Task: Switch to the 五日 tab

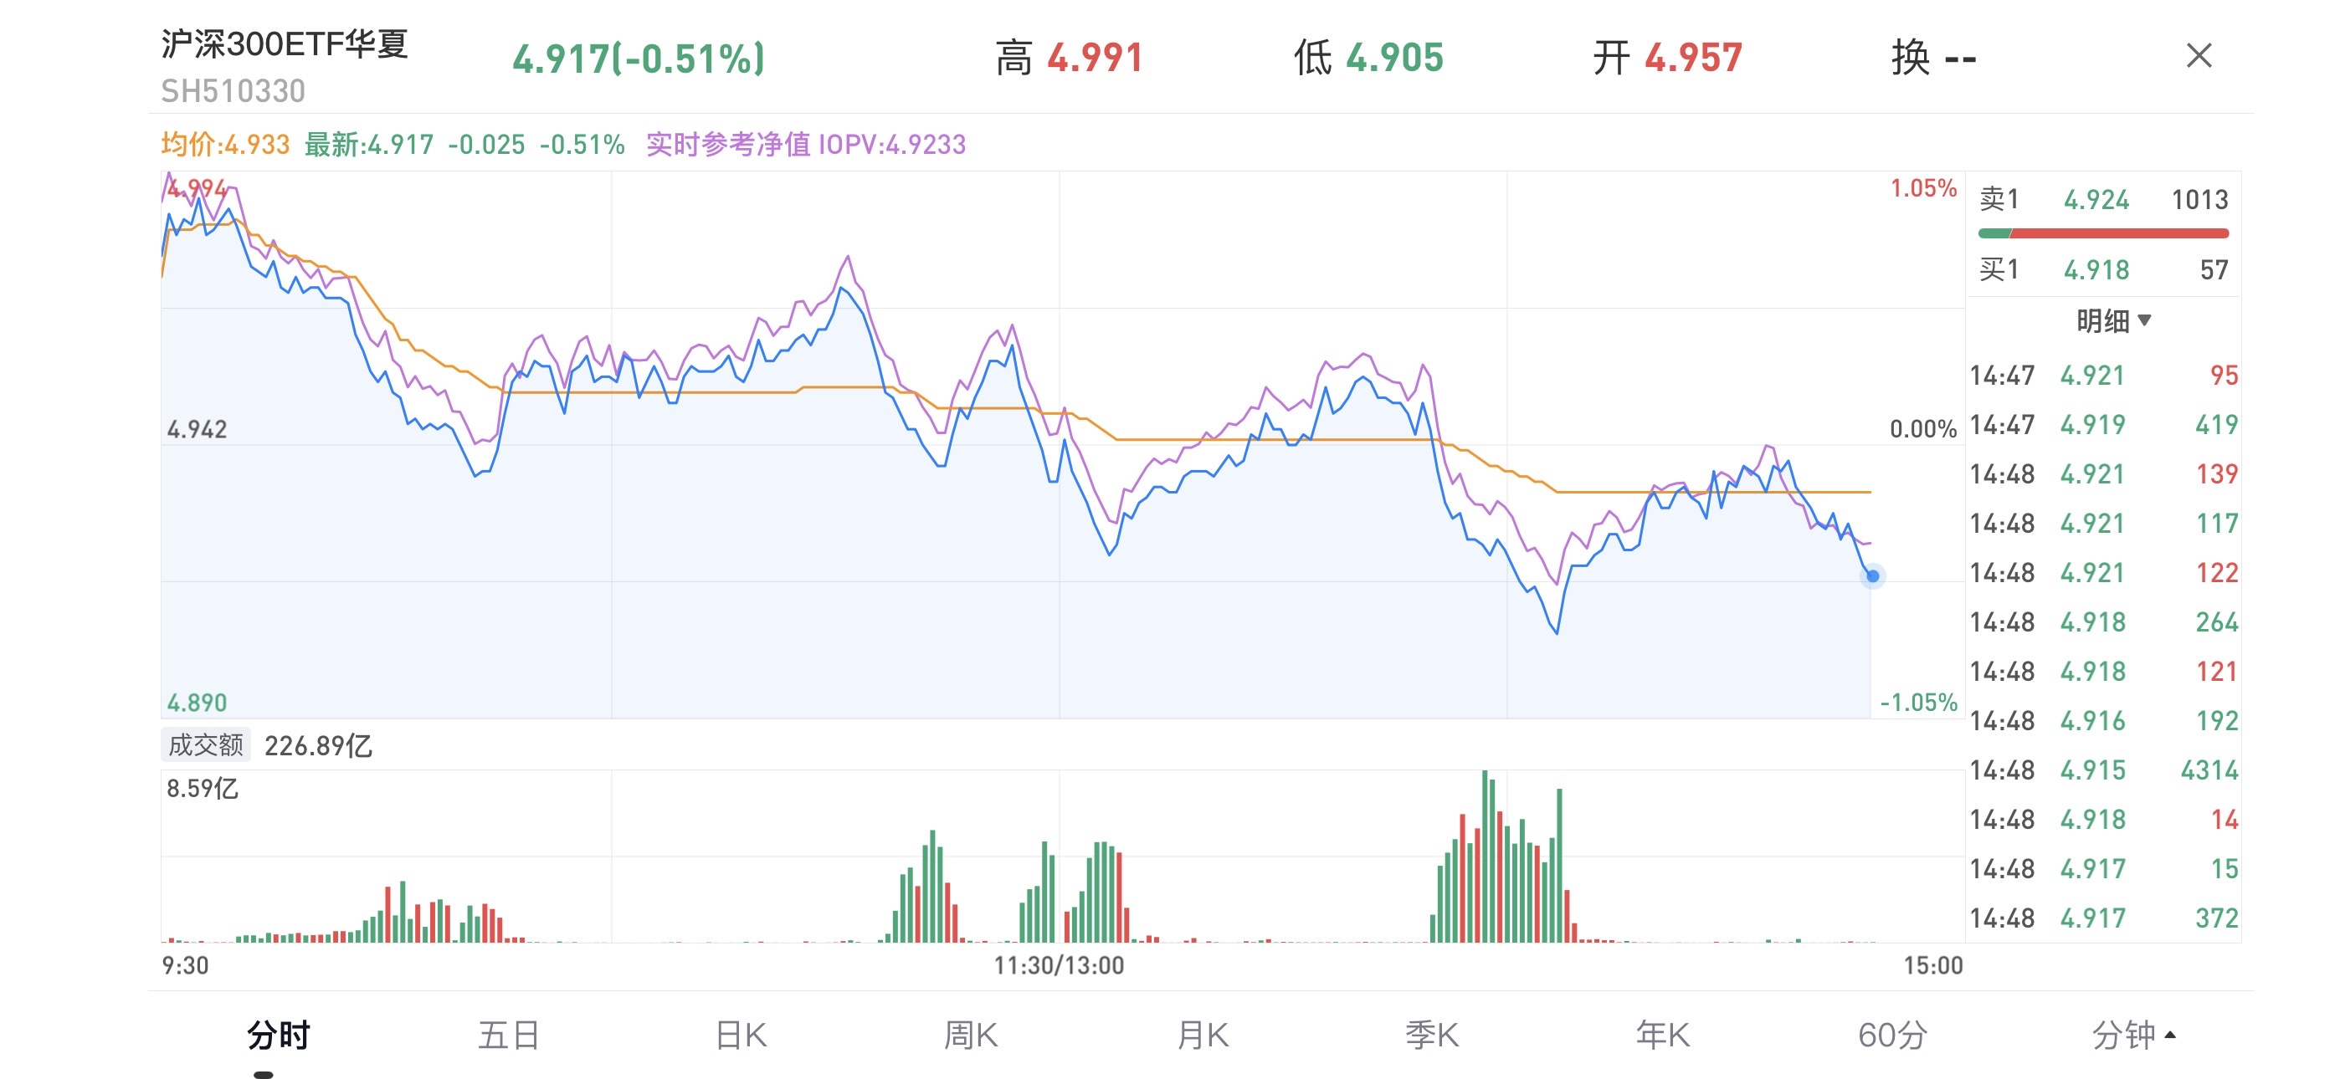Action: coord(509,1035)
